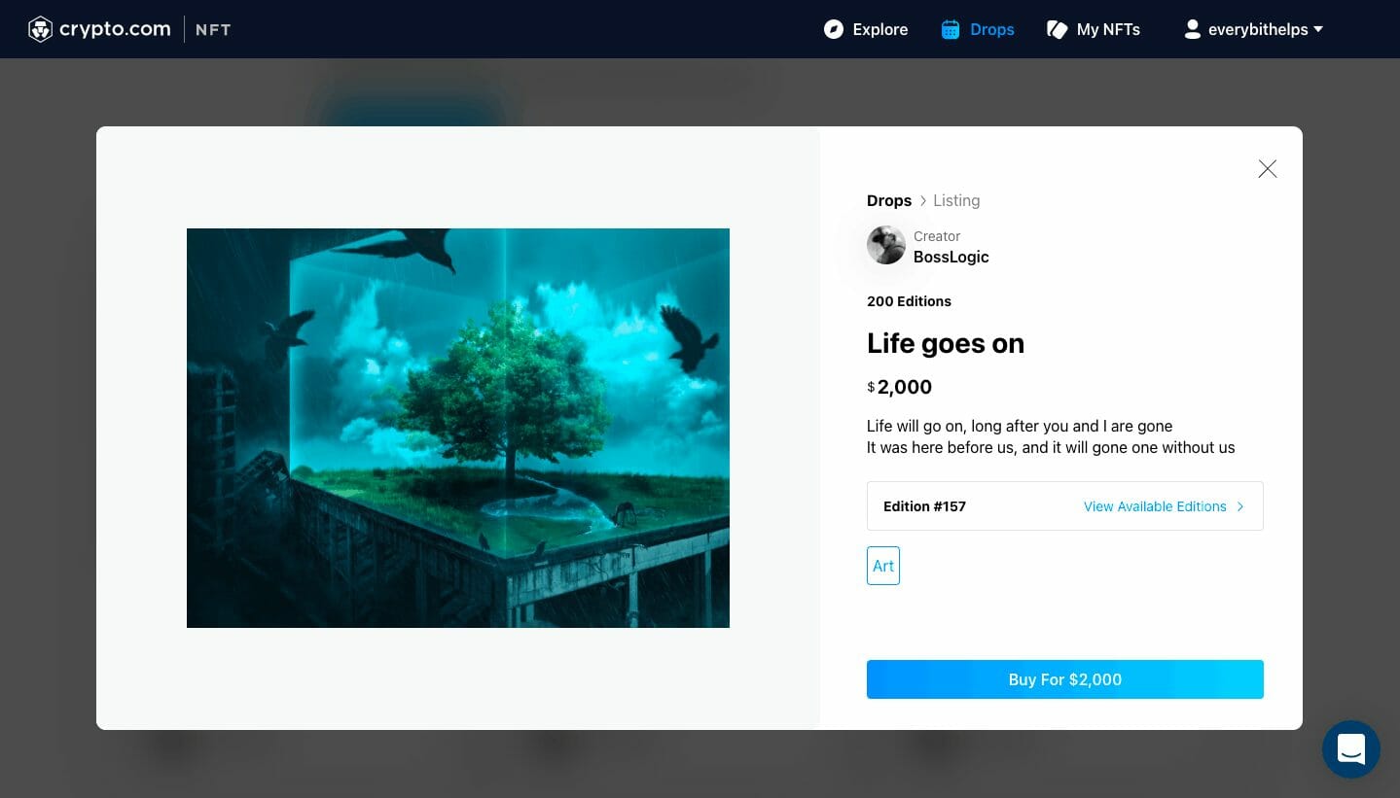Click the user profile silhouette icon

[1192, 29]
